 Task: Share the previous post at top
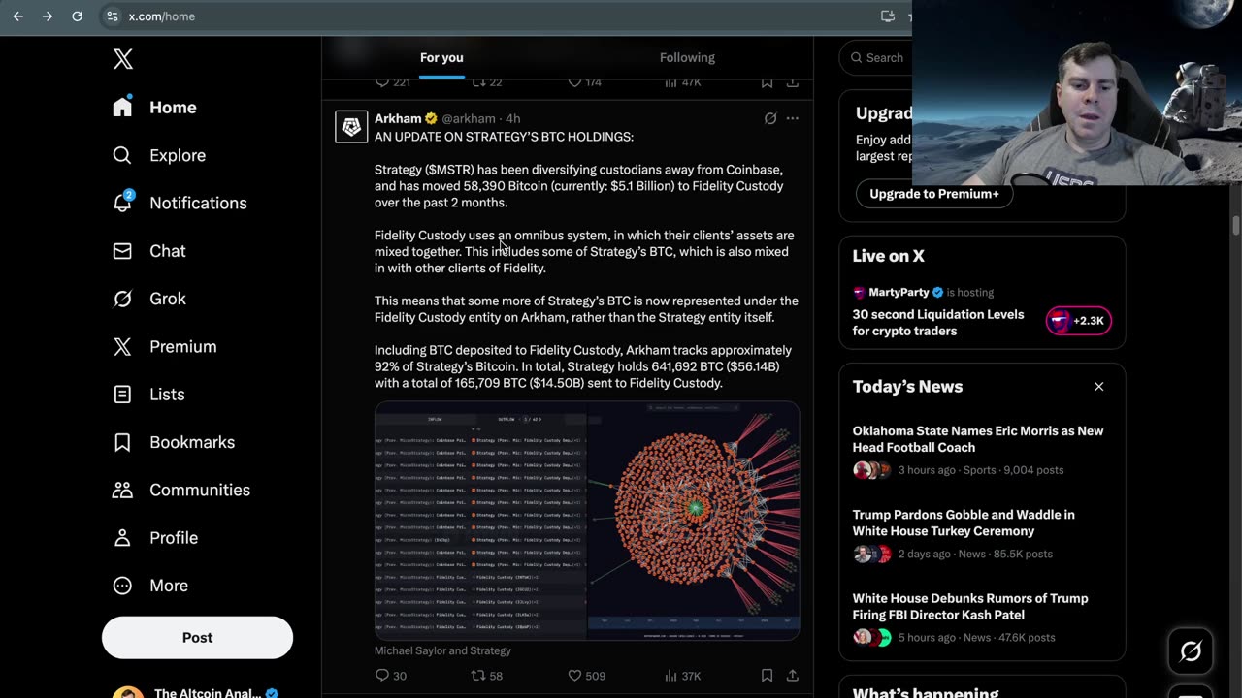click(x=793, y=83)
